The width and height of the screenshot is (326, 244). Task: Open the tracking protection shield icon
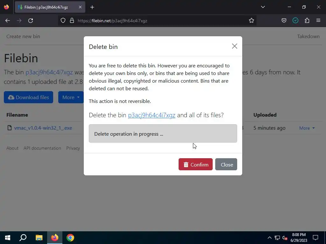coord(63,21)
